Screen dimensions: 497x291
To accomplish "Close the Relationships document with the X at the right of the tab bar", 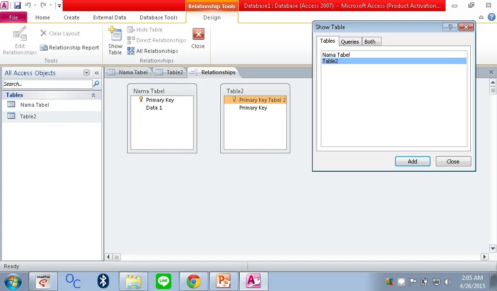I will pyautogui.click(x=491, y=72).
